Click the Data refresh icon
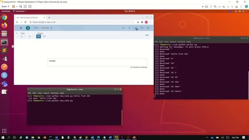 (x=22, y=37)
